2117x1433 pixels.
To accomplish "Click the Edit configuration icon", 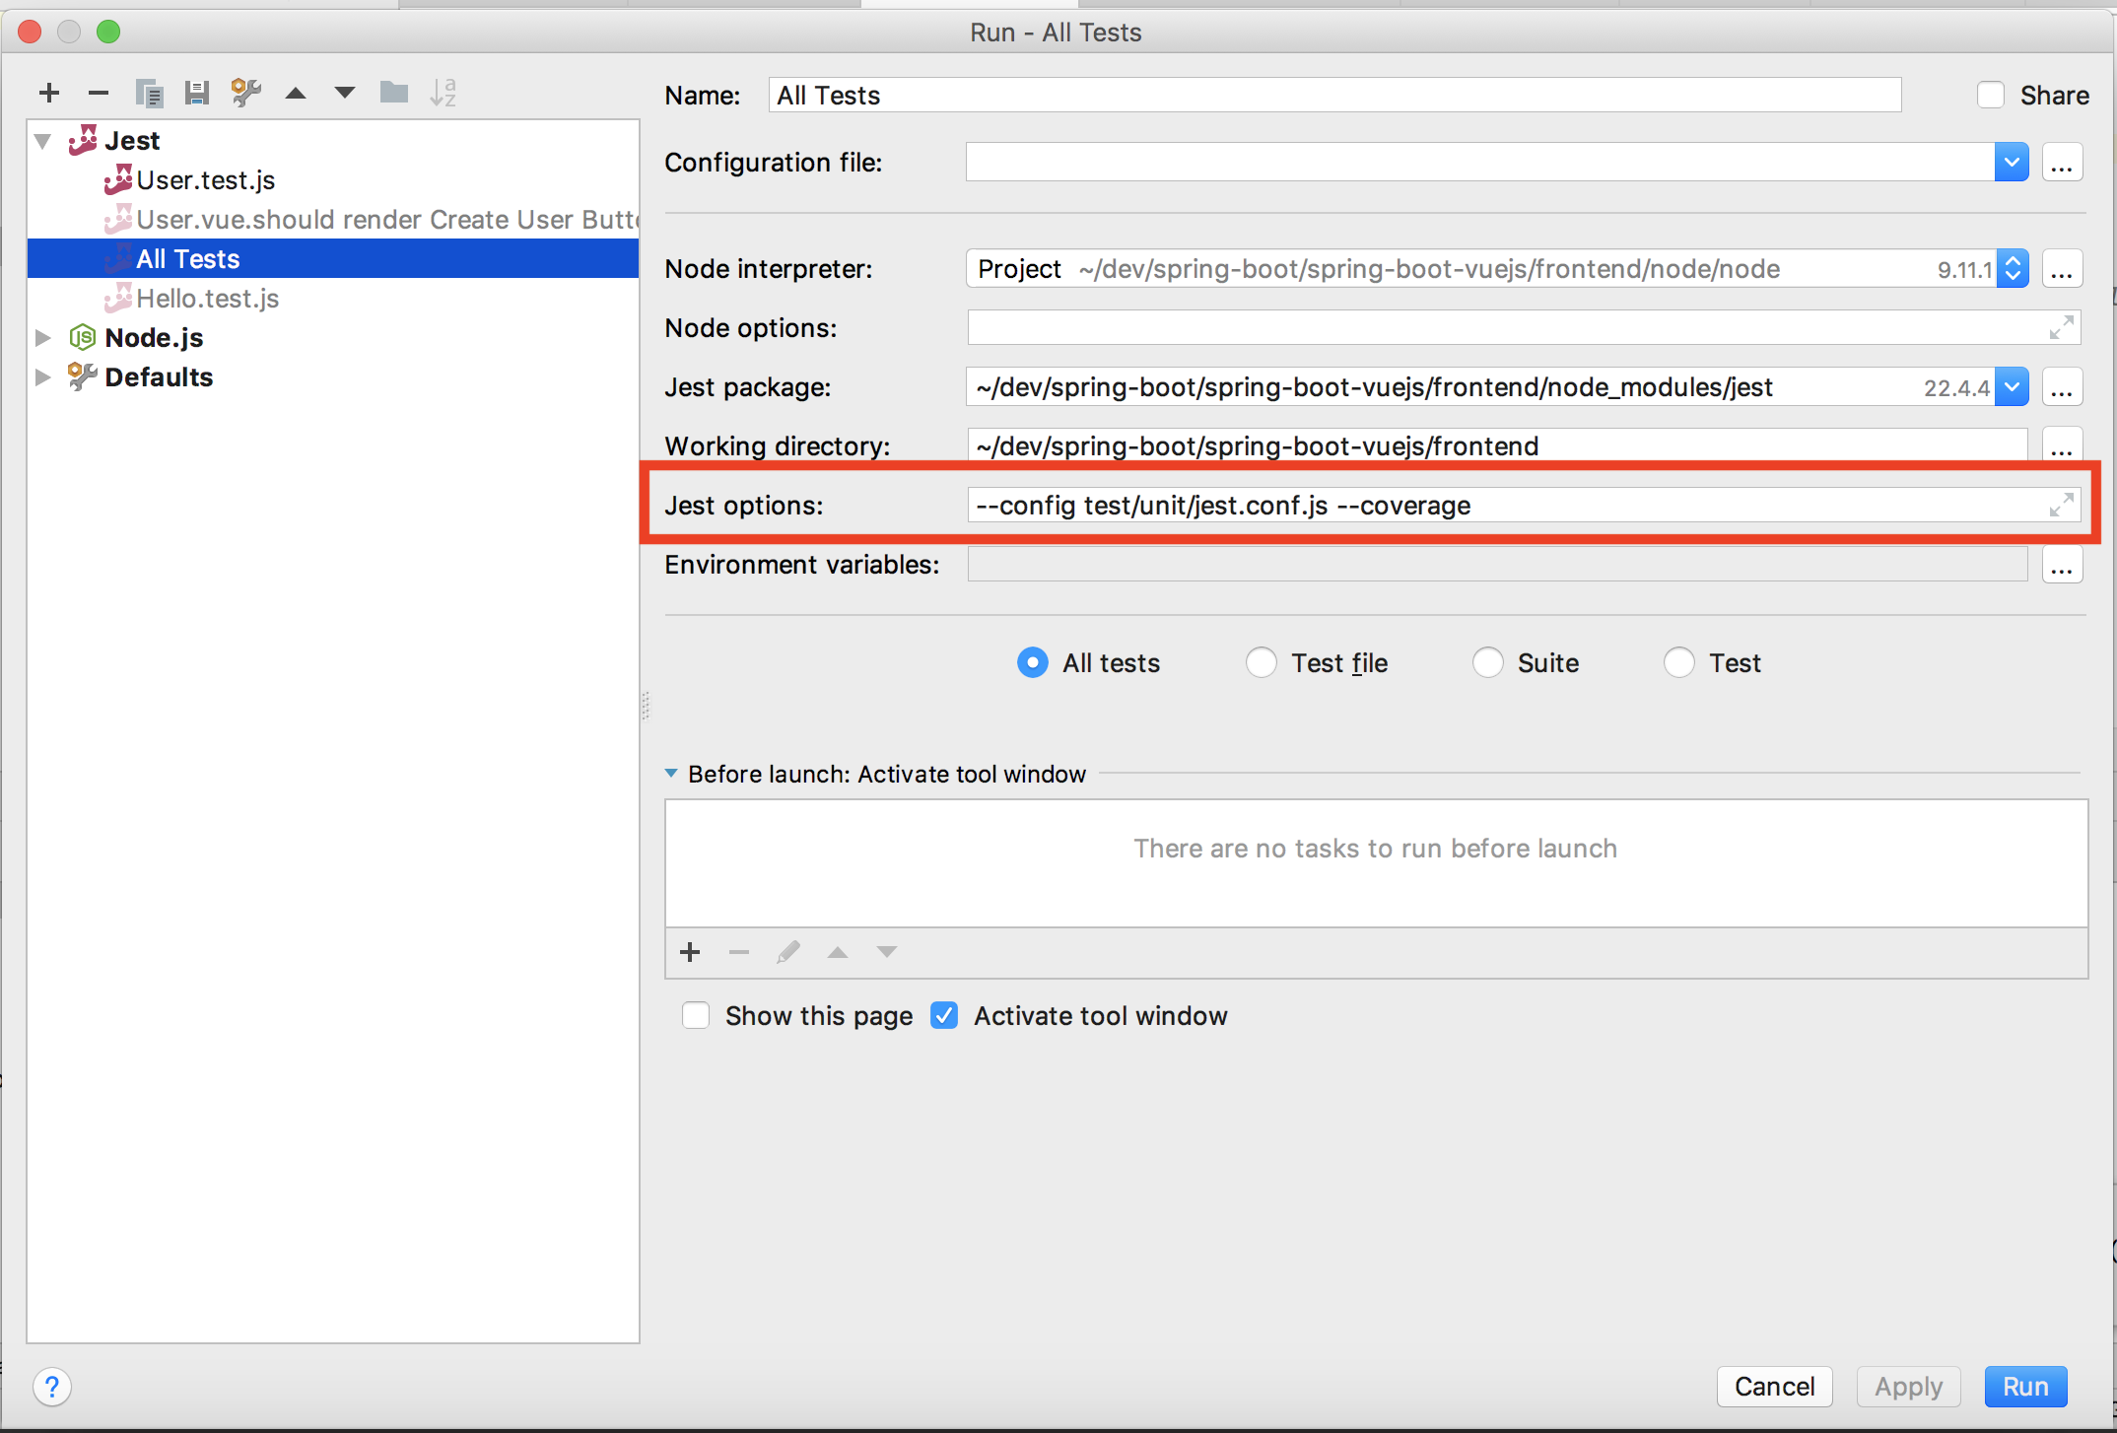I will pyautogui.click(x=249, y=91).
